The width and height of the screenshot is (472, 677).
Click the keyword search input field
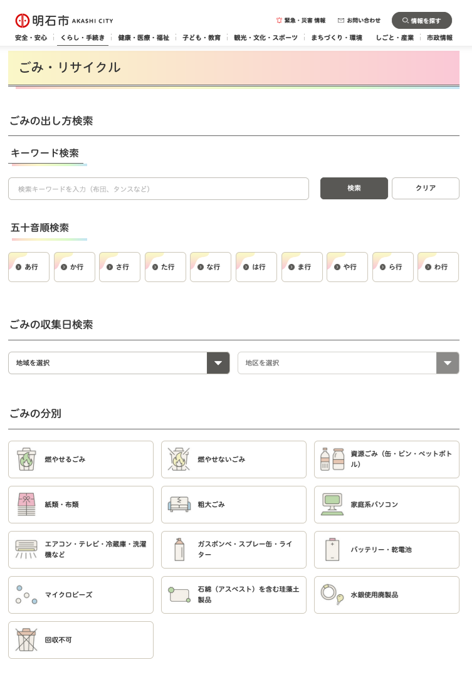159,189
